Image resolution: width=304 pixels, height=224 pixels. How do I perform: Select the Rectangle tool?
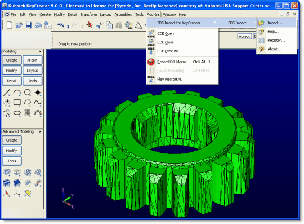click(17, 102)
